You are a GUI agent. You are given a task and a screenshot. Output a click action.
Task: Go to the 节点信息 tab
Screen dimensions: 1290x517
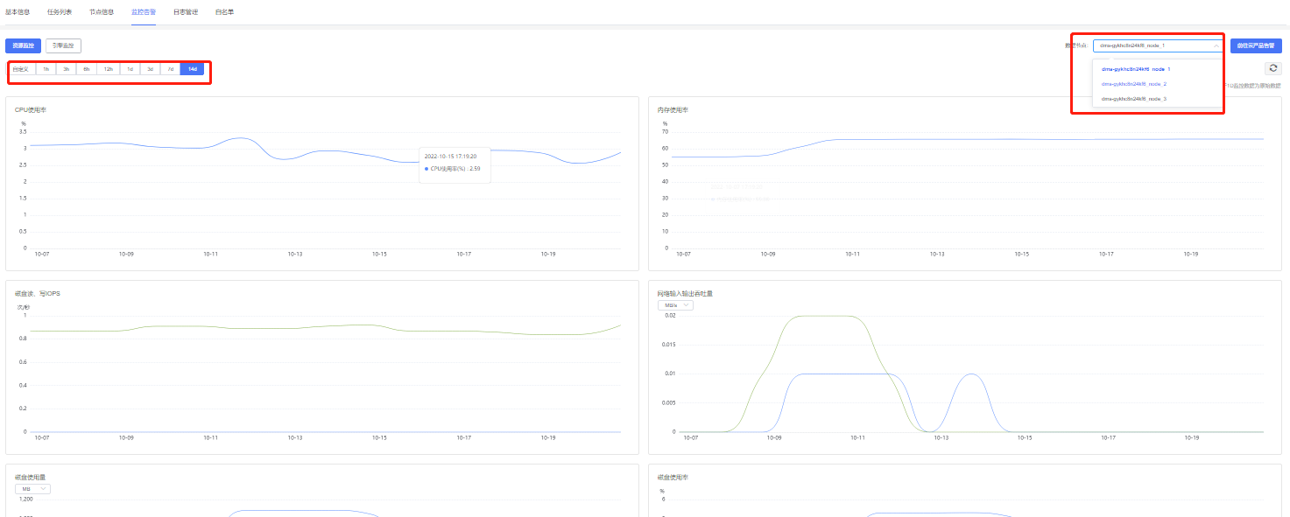click(x=102, y=12)
